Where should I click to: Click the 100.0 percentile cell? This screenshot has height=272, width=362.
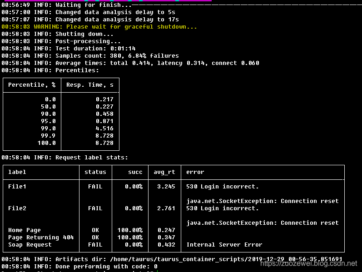tap(46, 143)
